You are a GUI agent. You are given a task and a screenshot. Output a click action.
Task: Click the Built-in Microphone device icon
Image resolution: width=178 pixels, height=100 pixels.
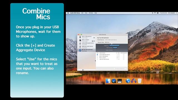click(80, 37)
